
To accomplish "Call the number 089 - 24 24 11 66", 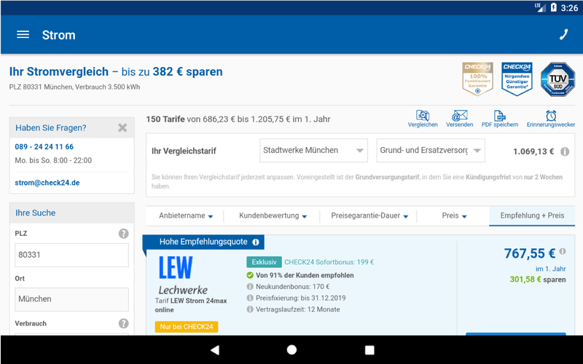I will tap(44, 147).
